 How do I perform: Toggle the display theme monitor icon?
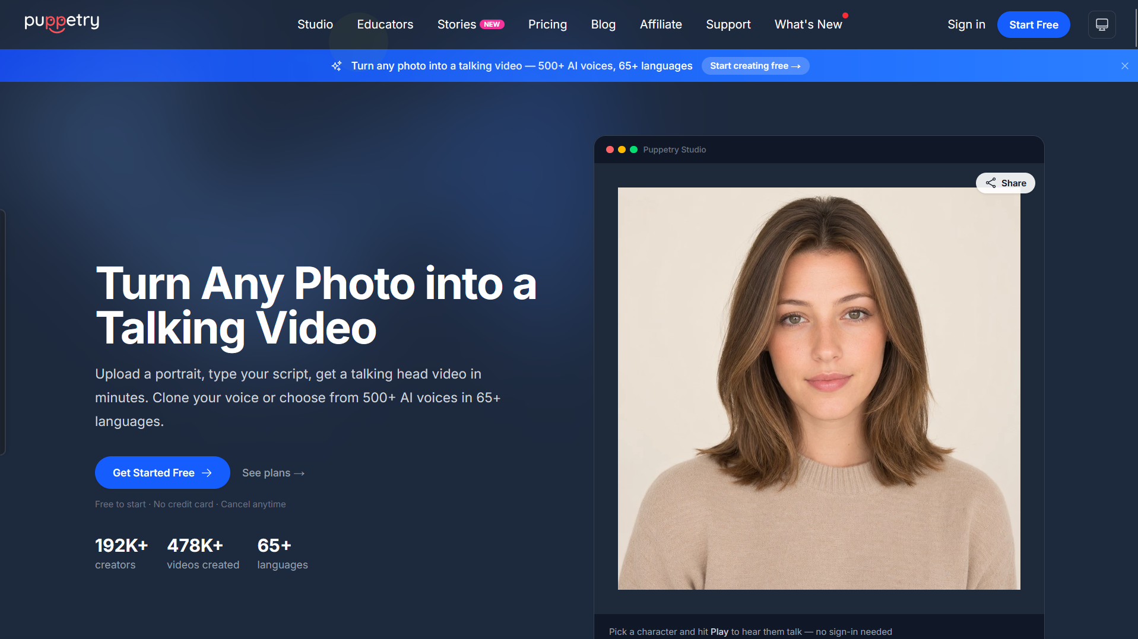(1102, 24)
